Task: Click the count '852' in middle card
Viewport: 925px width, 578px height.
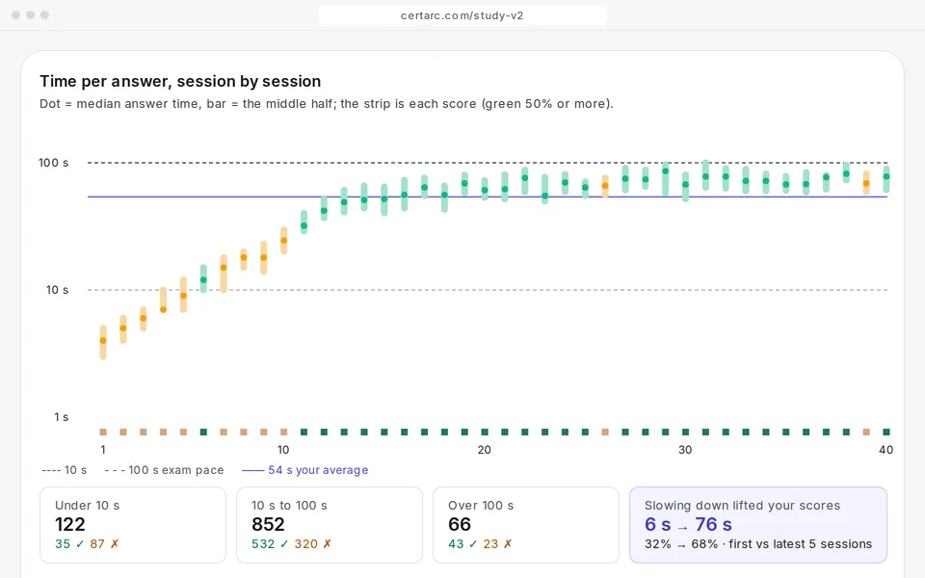Action: pyautogui.click(x=268, y=524)
